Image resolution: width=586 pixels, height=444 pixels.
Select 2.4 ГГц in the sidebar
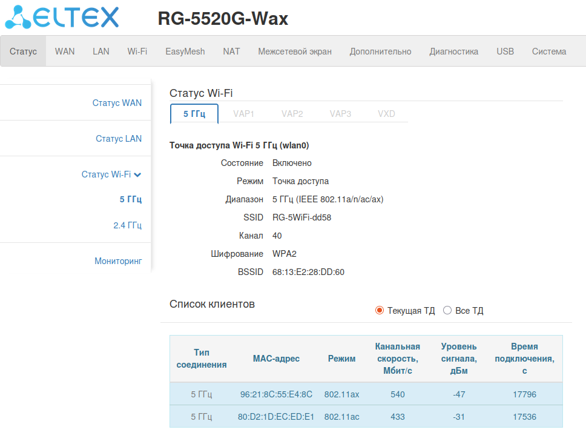(128, 225)
